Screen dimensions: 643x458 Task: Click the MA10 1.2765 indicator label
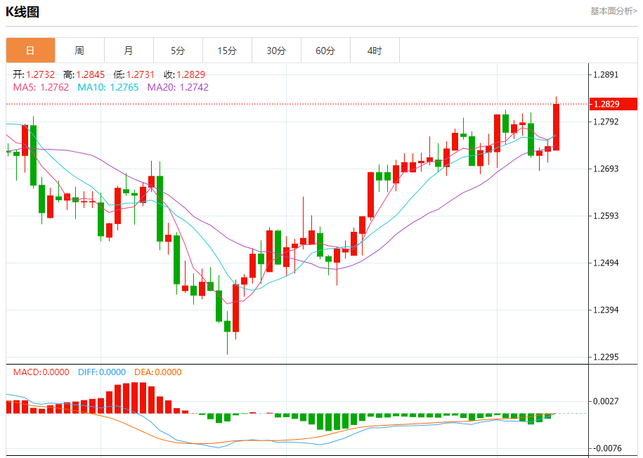pos(108,87)
